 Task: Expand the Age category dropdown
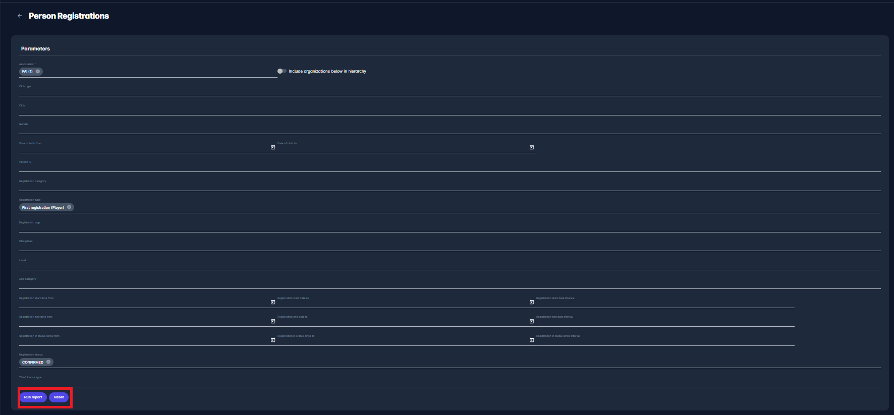pyautogui.click(x=449, y=284)
